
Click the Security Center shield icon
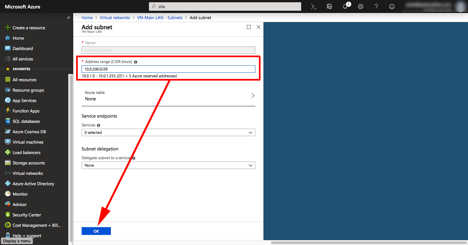[8, 215]
